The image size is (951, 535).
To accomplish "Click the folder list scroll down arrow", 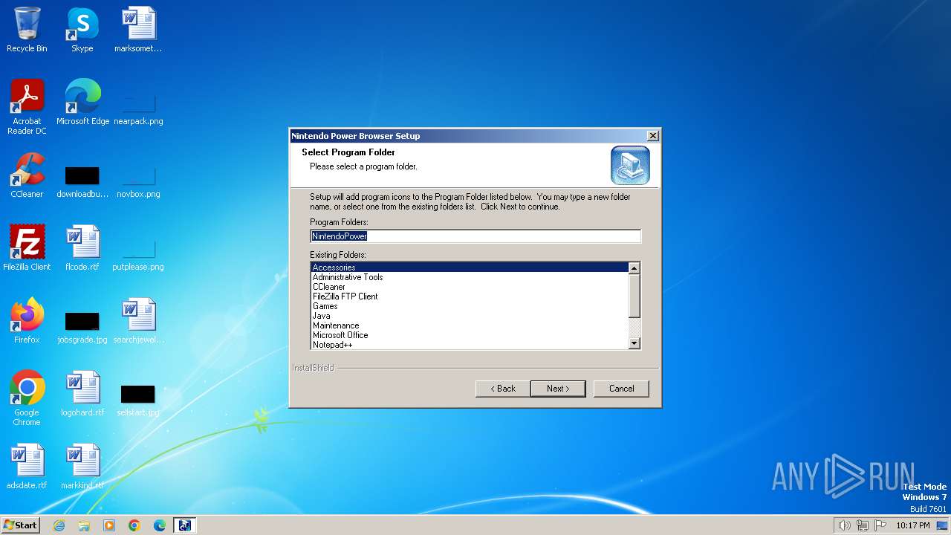I will click(634, 343).
